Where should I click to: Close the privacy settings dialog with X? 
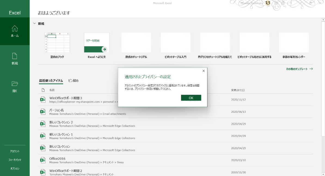pos(204,71)
